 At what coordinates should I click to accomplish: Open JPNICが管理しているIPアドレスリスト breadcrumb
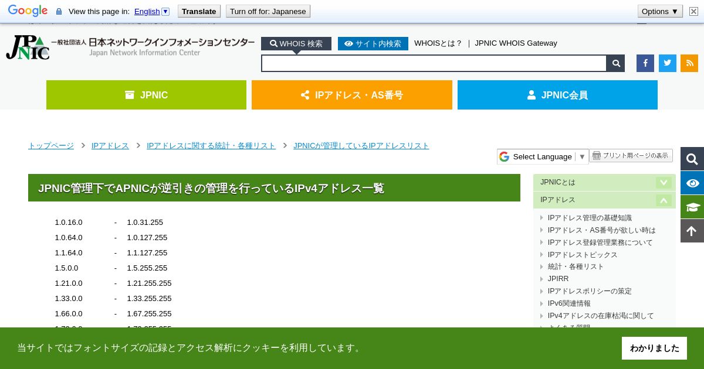click(361, 146)
